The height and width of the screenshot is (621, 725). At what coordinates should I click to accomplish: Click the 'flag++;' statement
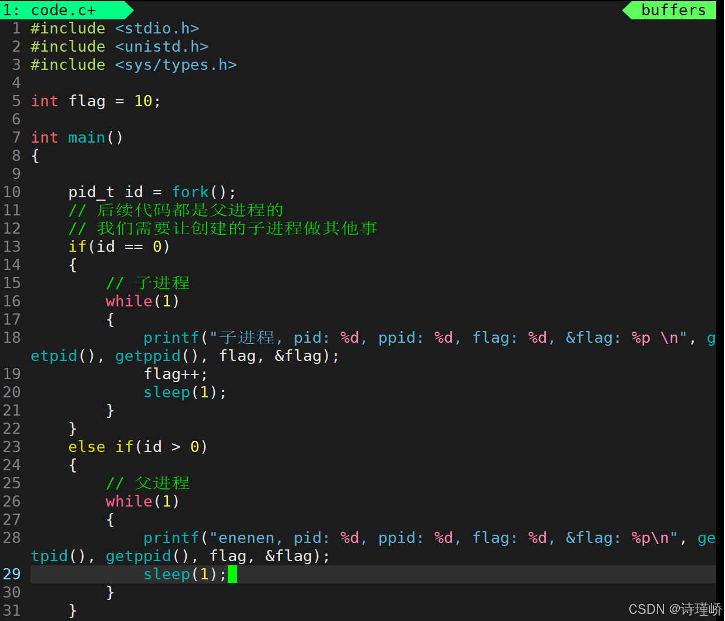(176, 374)
